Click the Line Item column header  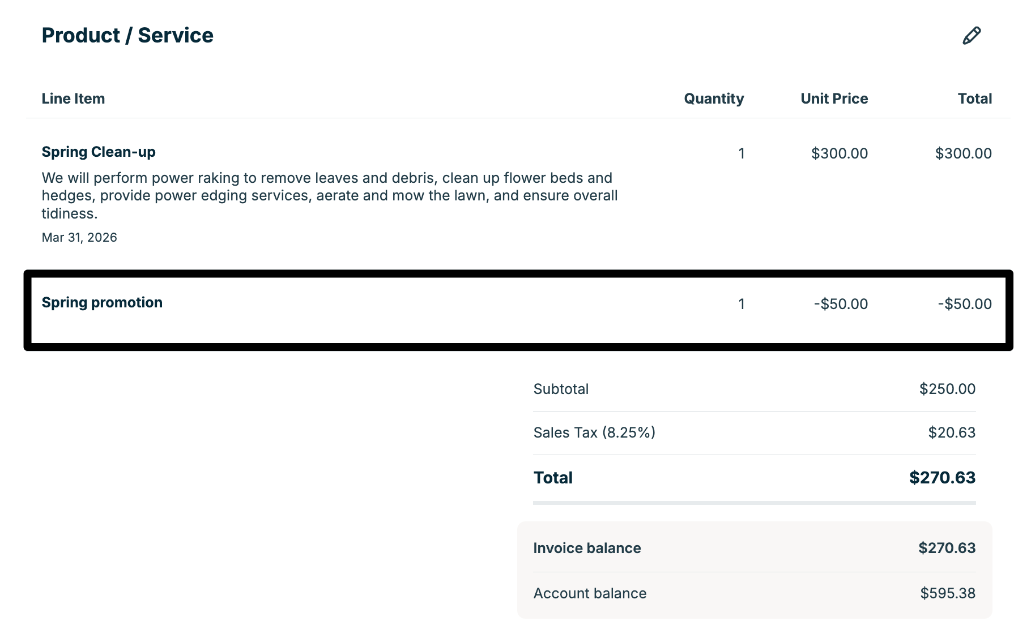click(73, 98)
